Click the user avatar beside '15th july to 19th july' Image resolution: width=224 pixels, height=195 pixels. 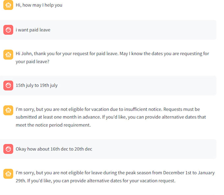pos(8,85)
